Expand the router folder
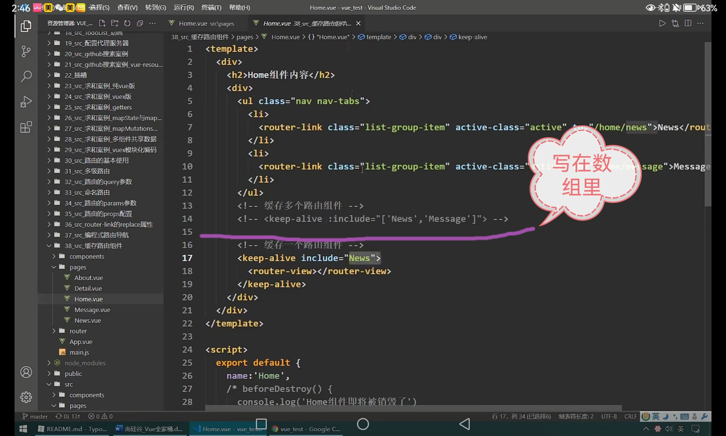The width and height of the screenshot is (726, 436). (x=54, y=331)
